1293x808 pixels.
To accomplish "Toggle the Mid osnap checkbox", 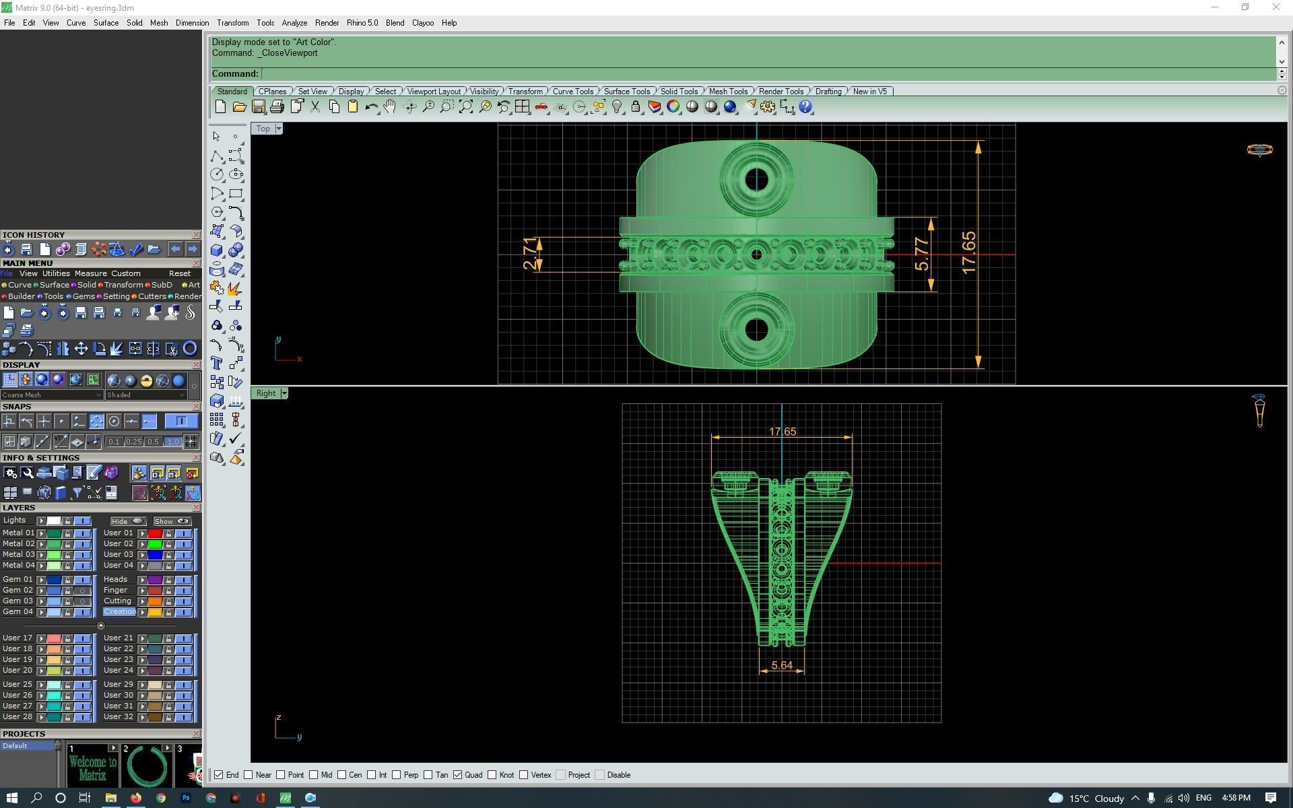I will click(x=314, y=775).
